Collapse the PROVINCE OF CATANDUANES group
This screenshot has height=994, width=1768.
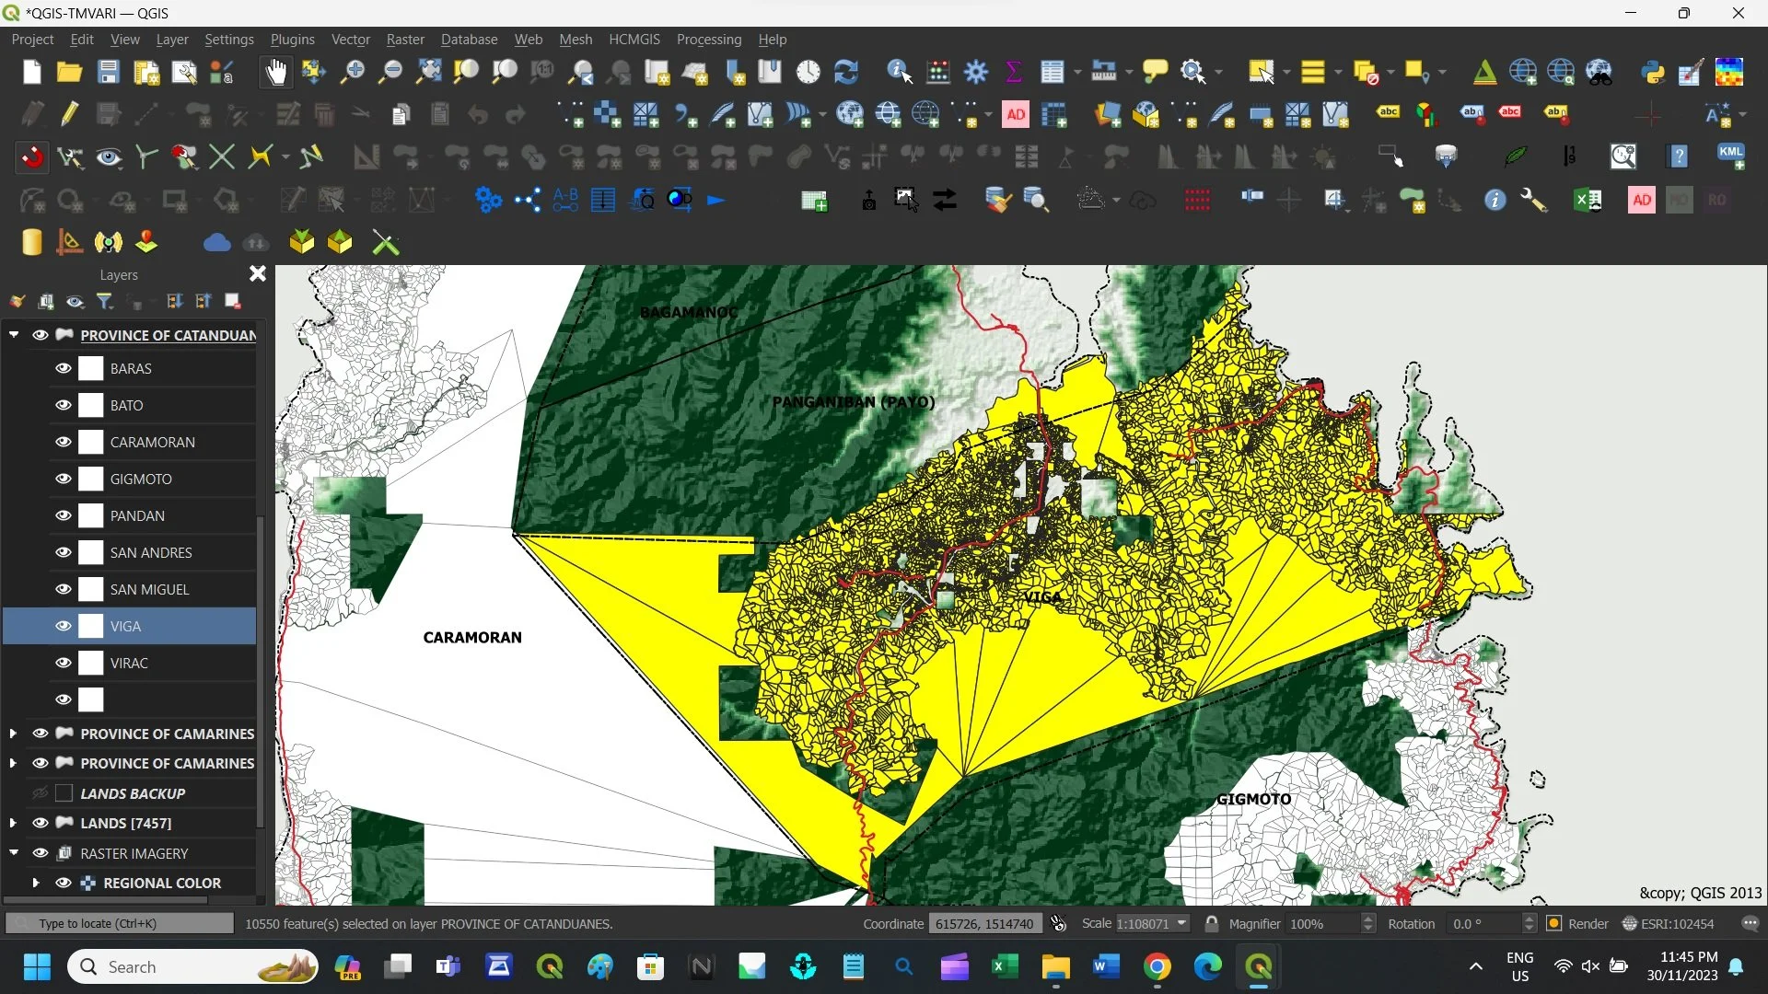coord(14,335)
